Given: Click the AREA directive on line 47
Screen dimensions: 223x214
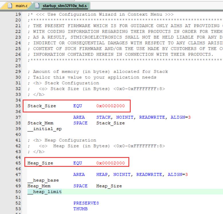Looking at the screenshot, I should pos(79,175).
